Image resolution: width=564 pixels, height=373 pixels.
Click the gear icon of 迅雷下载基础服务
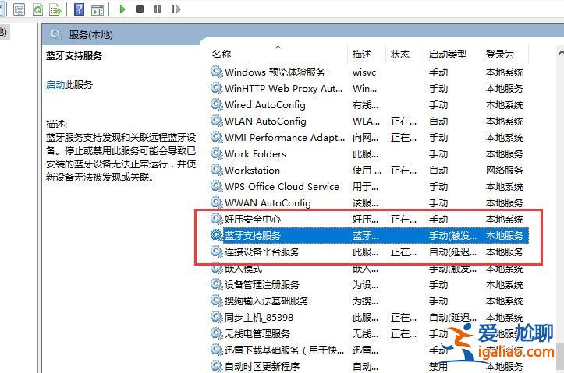[x=217, y=350]
